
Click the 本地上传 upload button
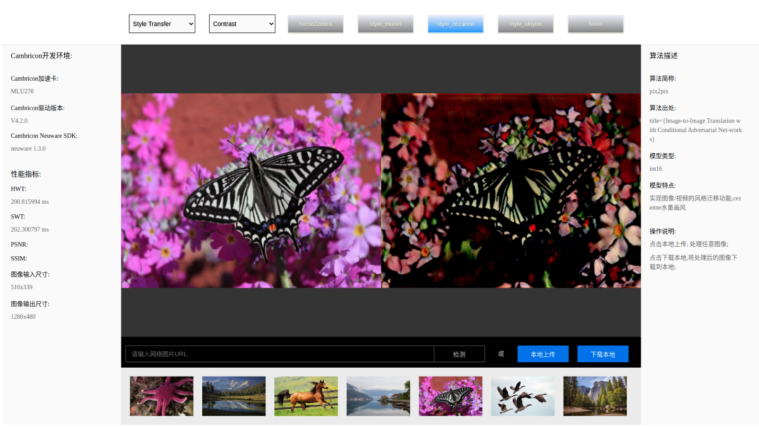click(x=543, y=354)
